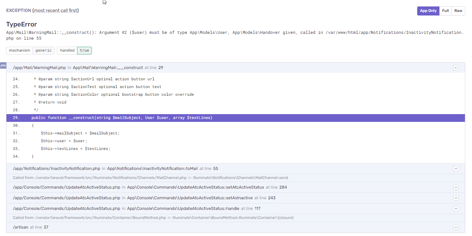Click the /app/Mail/WarningMail.php file path
The width and height of the screenshot is (472, 236).
39,68
